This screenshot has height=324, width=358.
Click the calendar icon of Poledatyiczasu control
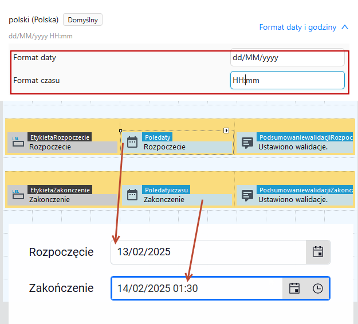[132, 195]
